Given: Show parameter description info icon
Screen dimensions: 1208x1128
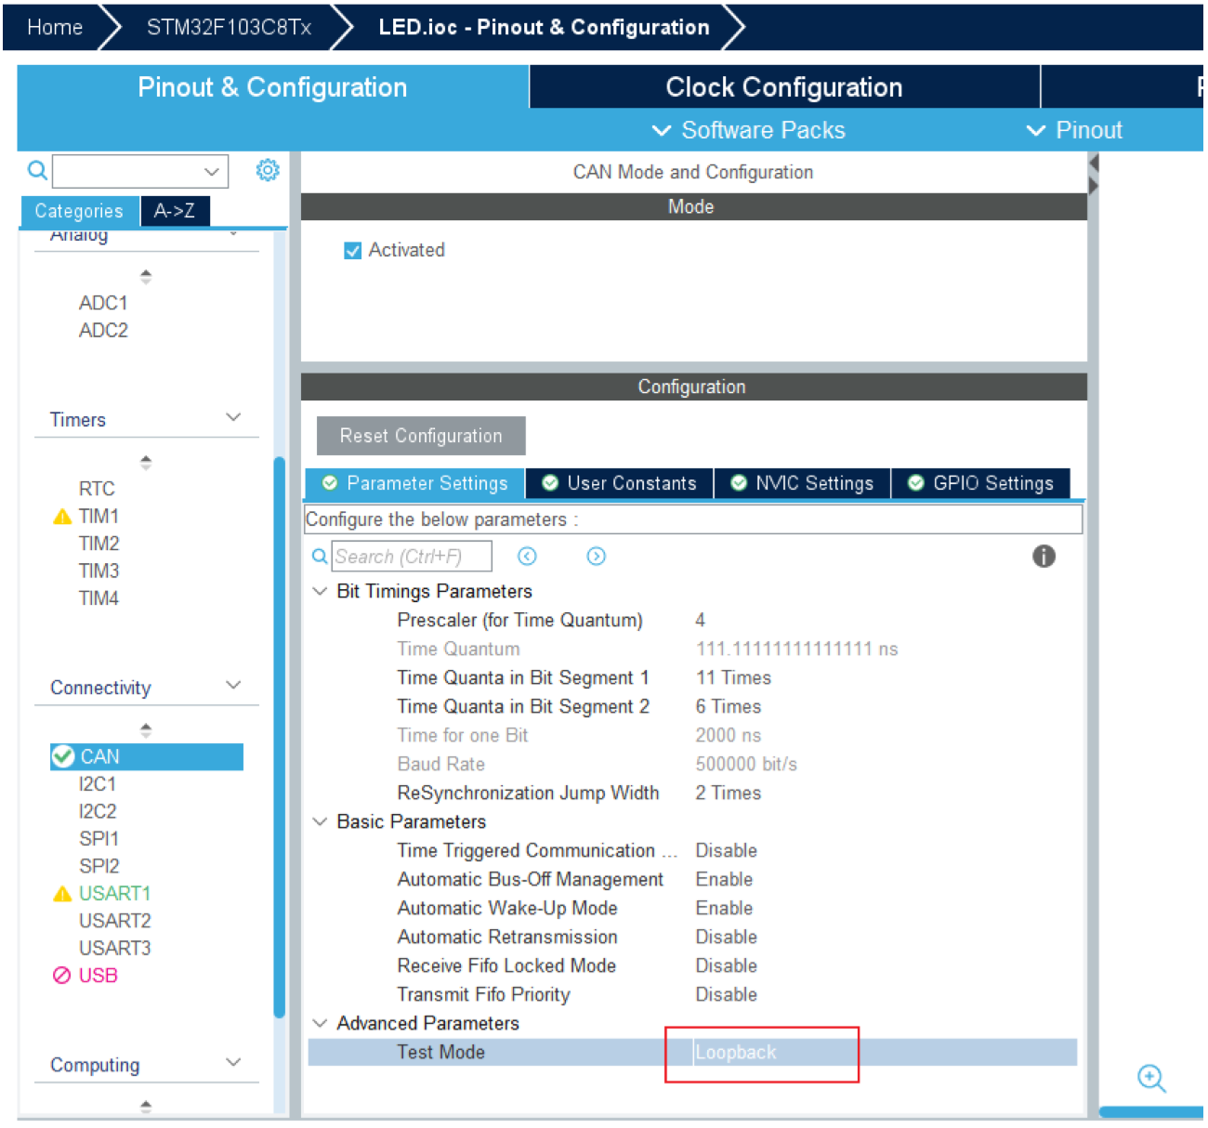Looking at the screenshot, I should [1044, 557].
